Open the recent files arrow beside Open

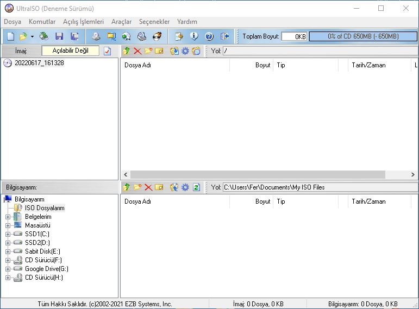tap(32, 36)
